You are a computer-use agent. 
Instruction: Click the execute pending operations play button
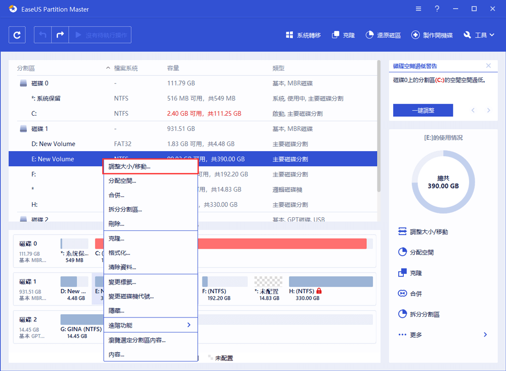[100, 35]
